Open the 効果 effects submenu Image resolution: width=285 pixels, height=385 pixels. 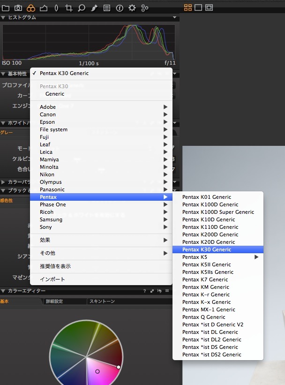(x=101, y=240)
